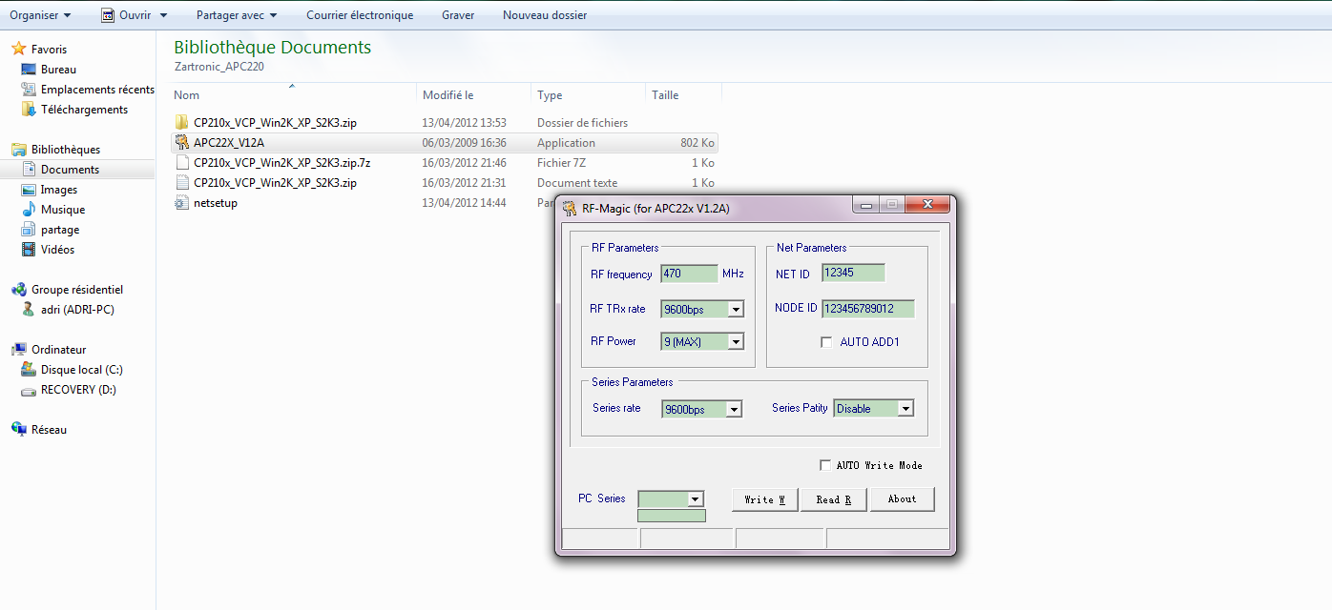
Task: Click the Réseau network icon
Action: point(19,429)
